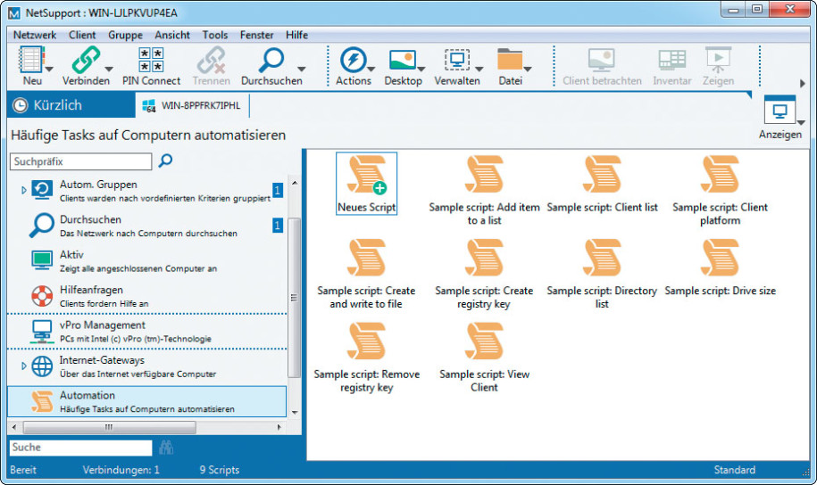Click the tree vertical scrollbar down arrow

point(295,412)
